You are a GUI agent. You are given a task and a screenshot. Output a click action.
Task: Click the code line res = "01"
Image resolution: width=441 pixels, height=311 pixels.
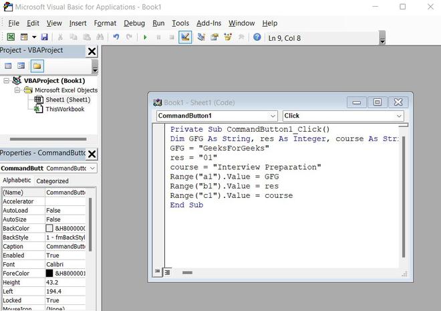click(x=194, y=158)
